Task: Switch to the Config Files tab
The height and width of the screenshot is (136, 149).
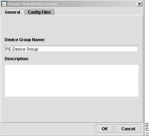Action: (39, 12)
